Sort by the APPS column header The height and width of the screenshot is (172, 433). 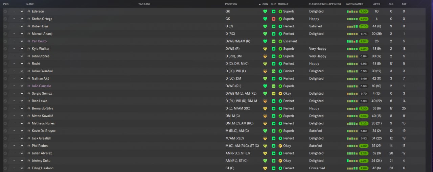(377, 4)
